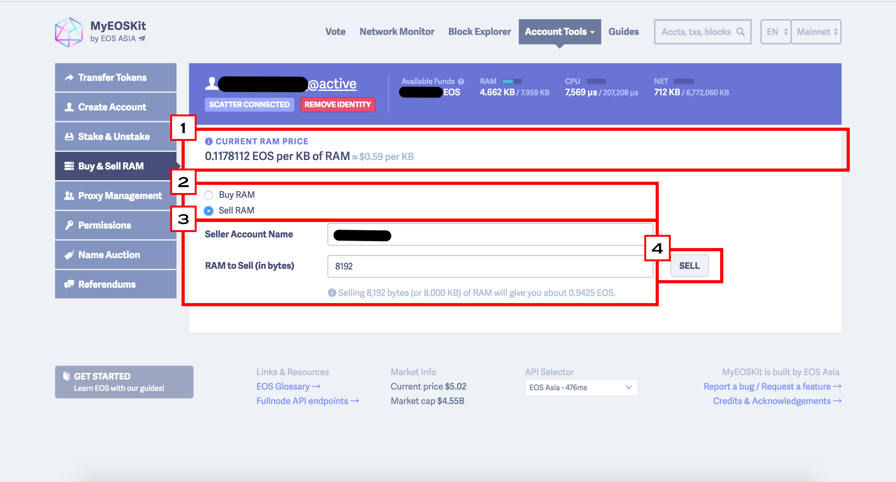Focus the Accts, txs, blocks search field

tap(702, 32)
